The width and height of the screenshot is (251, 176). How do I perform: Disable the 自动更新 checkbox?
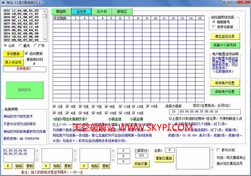27,53
